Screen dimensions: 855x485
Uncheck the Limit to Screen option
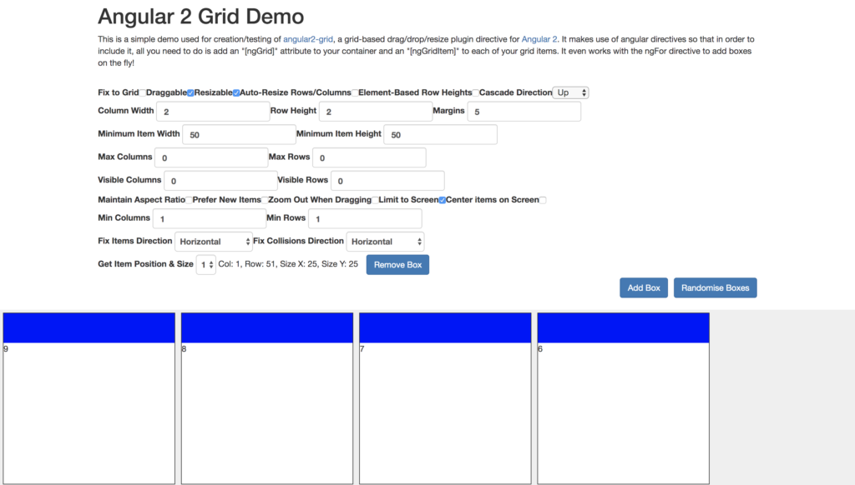443,200
